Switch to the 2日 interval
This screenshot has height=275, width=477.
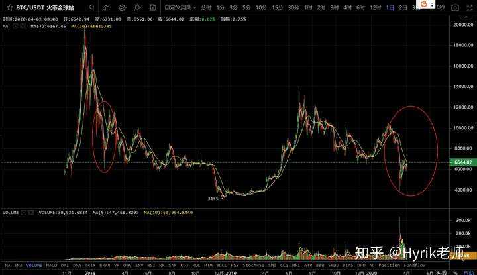coord(403,7)
